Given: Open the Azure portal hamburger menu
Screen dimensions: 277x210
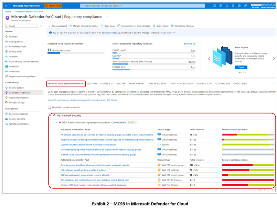Looking at the screenshot, I should point(6,5).
